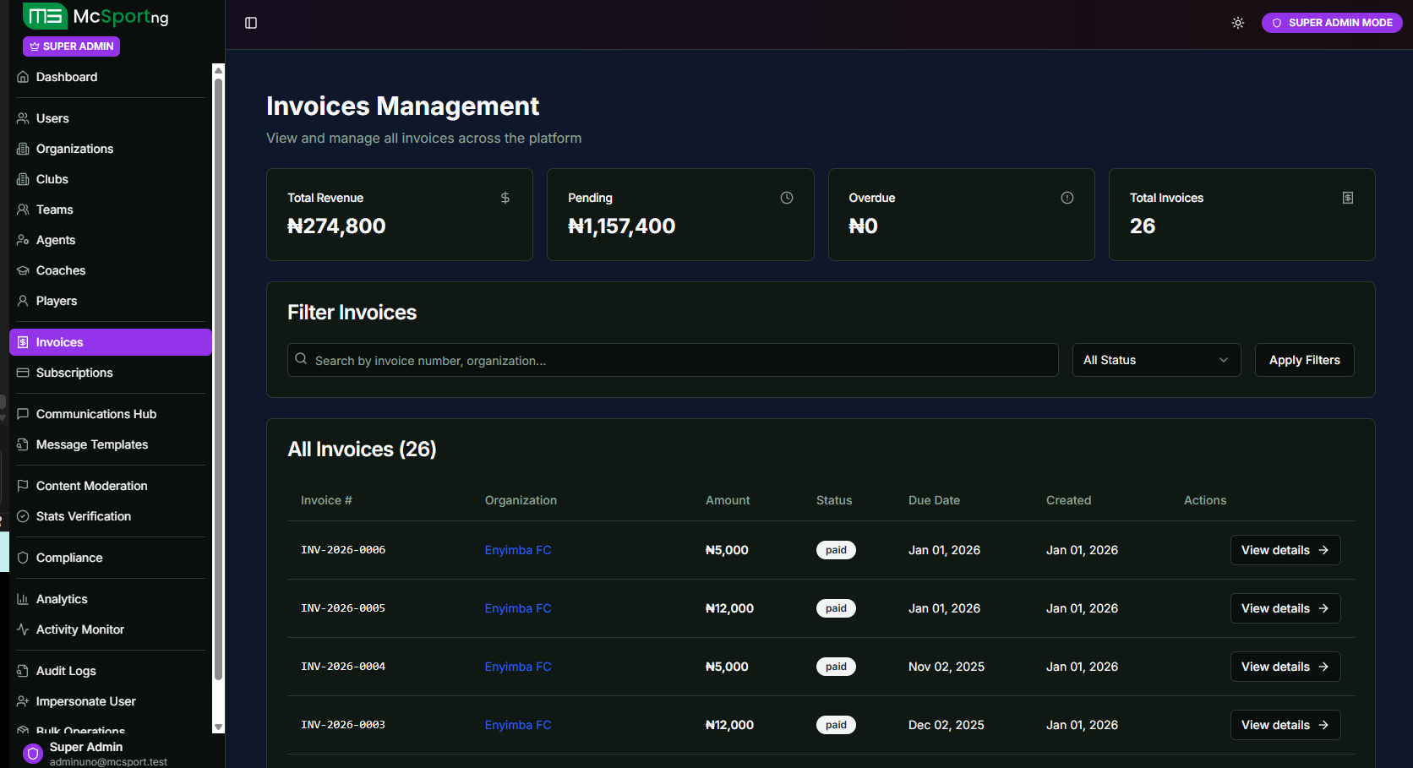1413x768 pixels.
Task: Click the Super Admin Mode badge
Action: click(x=1332, y=23)
